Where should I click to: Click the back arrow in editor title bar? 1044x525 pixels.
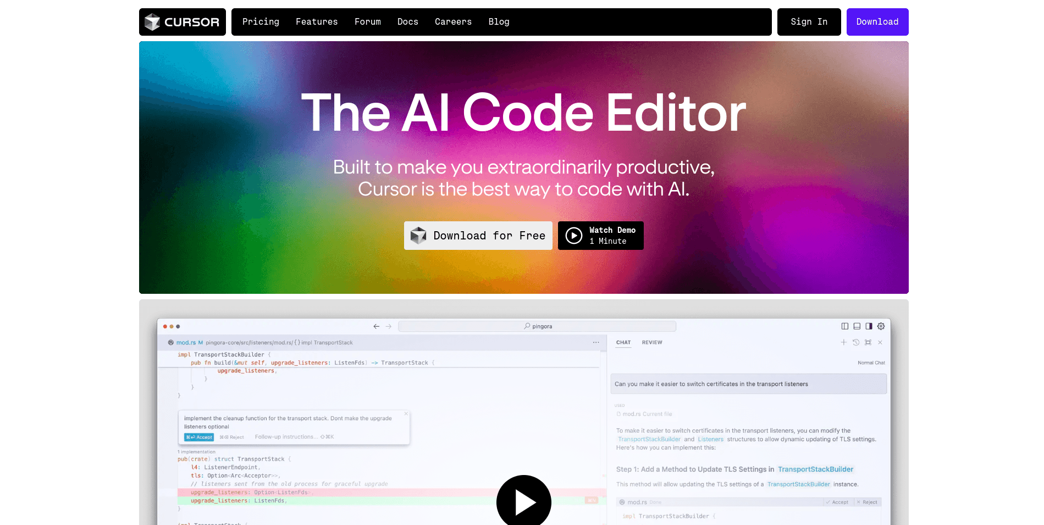pos(377,326)
